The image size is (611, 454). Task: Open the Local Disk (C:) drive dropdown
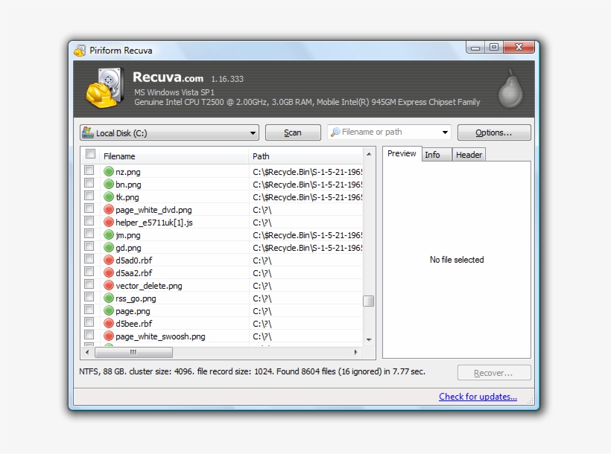169,132
